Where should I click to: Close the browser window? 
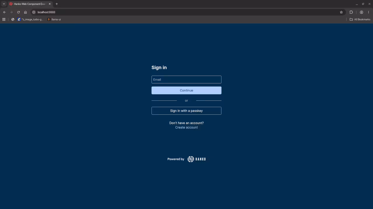pyautogui.click(x=369, y=4)
